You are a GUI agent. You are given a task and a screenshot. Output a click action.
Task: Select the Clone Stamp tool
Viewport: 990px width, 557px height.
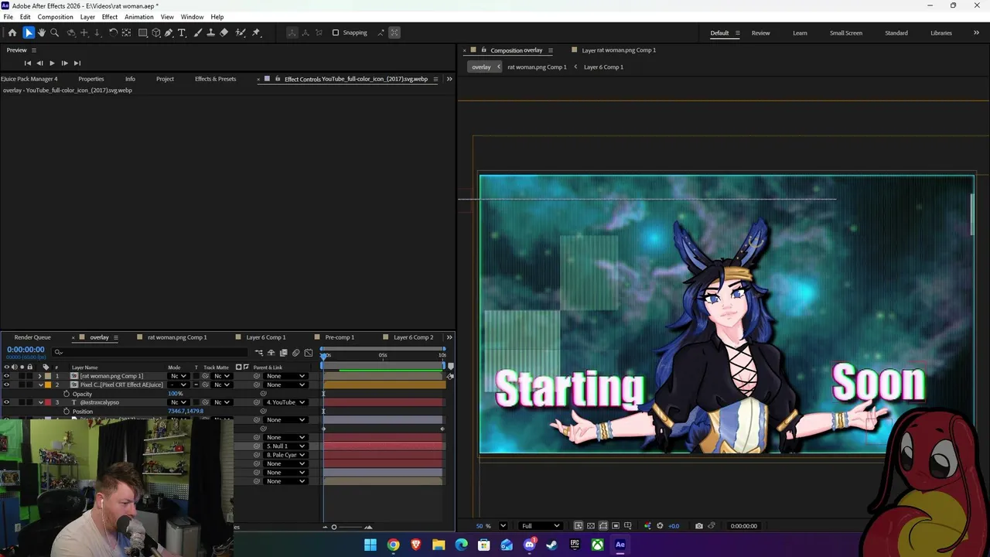[210, 32]
